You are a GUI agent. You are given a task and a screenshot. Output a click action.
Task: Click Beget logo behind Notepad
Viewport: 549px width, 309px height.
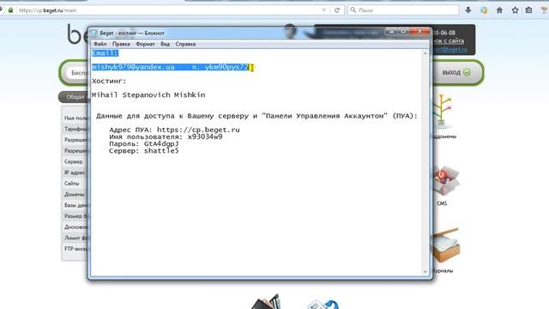[x=77, y=34]
